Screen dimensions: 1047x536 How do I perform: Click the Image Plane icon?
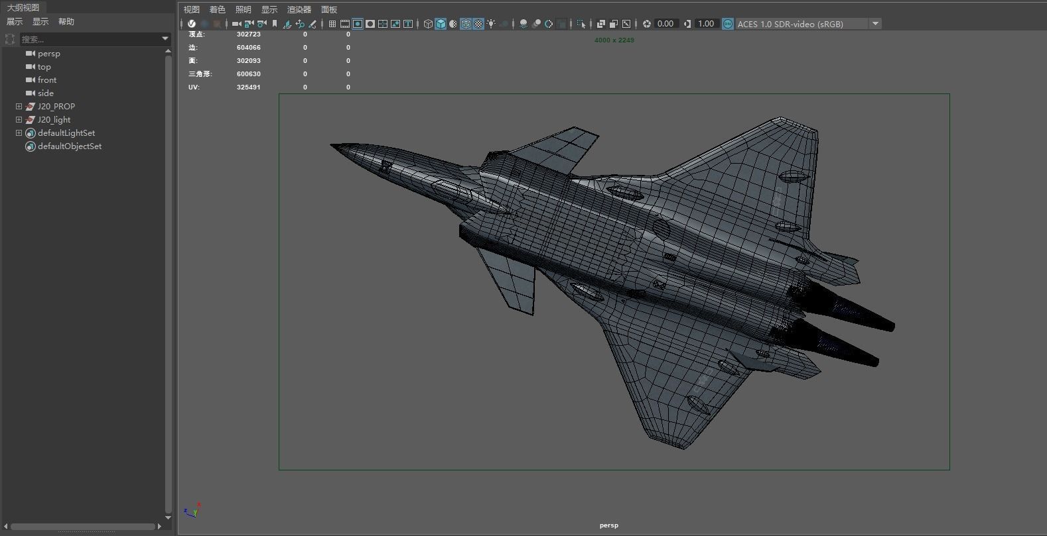tap(287, 24)
